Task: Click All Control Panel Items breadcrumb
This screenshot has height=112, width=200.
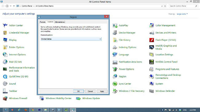Action: 44,6
